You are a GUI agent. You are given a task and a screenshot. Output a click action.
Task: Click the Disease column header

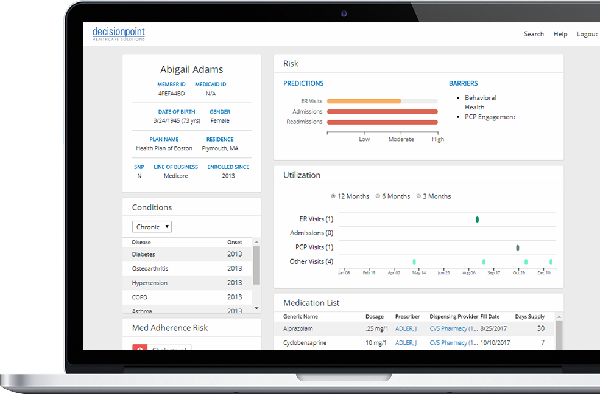(x=141, y=243)
